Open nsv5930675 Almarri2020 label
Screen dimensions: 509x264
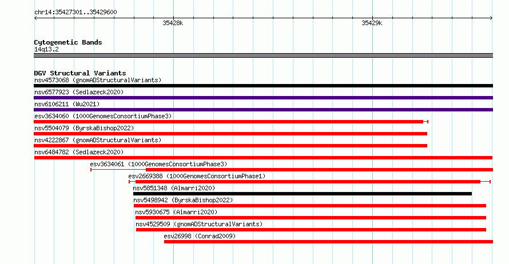point(176,212)
